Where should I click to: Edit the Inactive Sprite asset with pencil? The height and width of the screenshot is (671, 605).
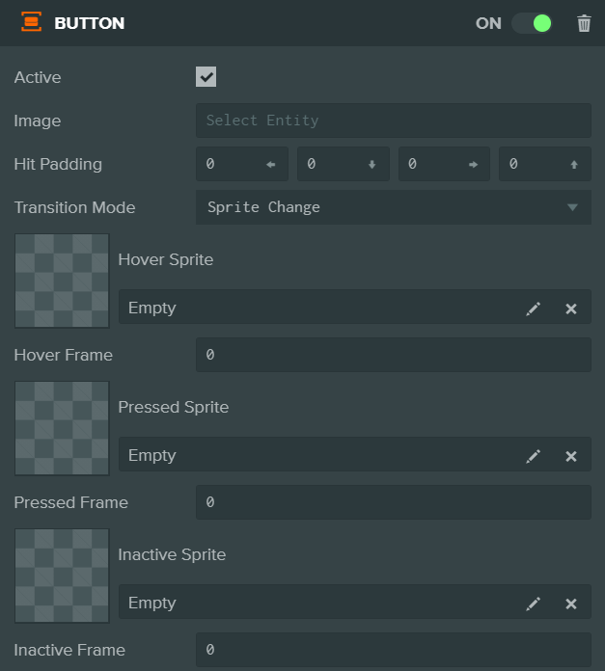tap(533, 604)
